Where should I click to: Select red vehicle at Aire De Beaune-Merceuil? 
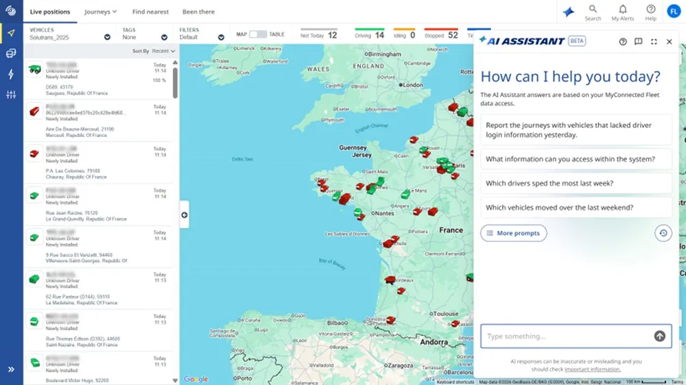coord(34,112)
